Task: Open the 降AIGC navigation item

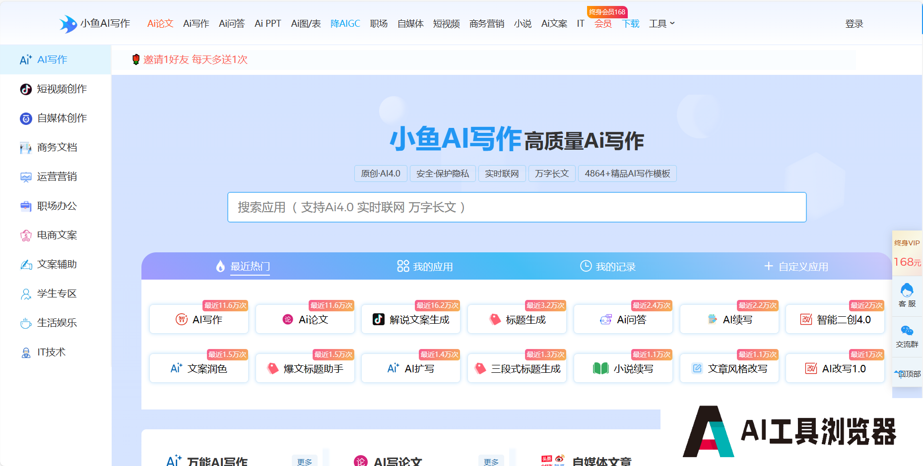Action: click(345, 24)
